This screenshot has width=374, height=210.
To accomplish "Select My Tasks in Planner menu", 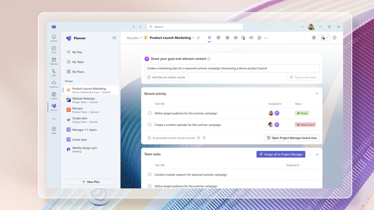I will click(78, 62).
